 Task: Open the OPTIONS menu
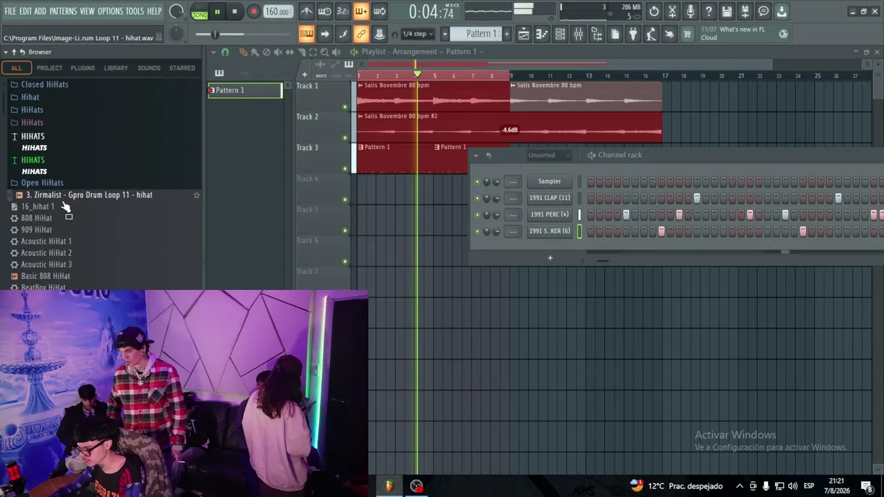(x=110, y=11)
